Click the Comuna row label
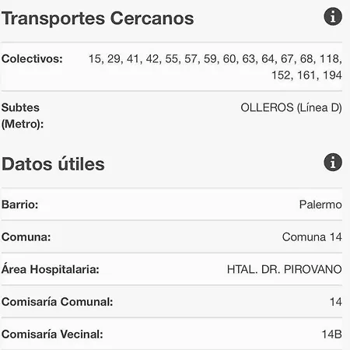The width and height of the screenshot is (350, 350). 26,237
